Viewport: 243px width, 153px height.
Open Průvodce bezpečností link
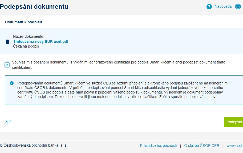(158, 146)
